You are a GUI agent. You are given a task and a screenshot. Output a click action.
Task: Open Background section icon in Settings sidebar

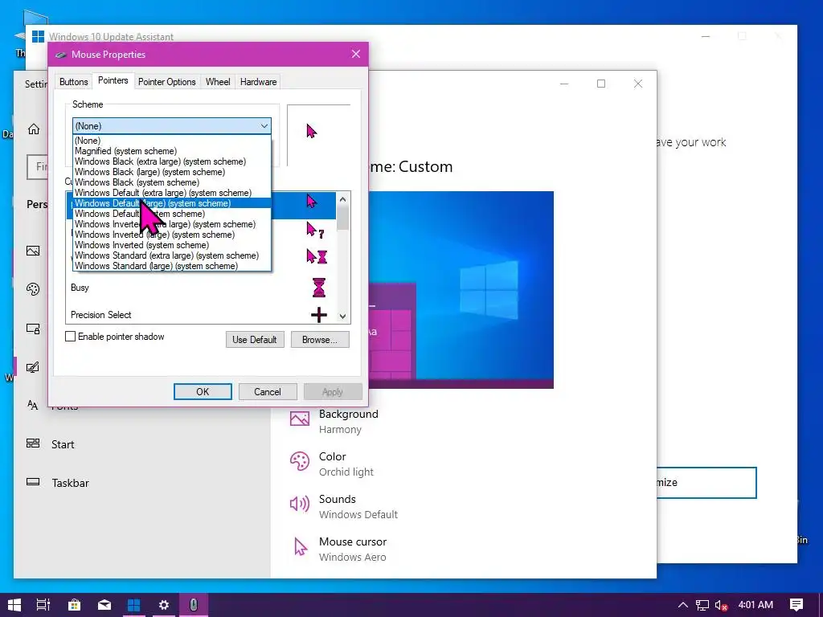tap(33, 251)
